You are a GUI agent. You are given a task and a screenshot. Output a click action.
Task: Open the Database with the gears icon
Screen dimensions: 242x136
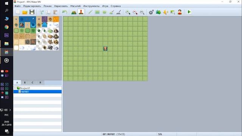point(151,12)
